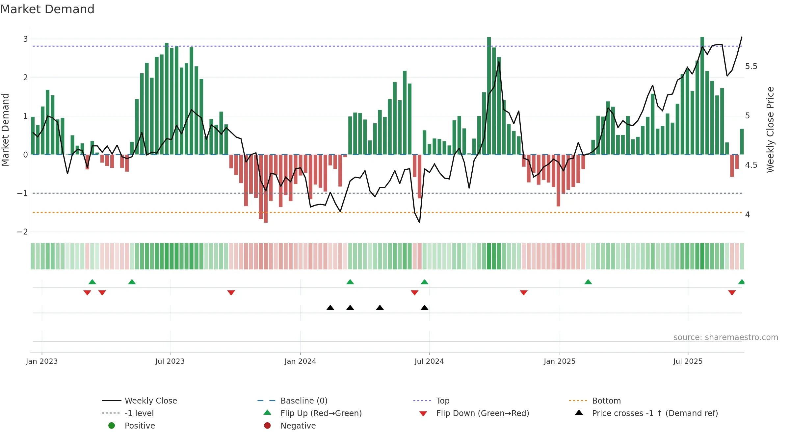Click the source: sharemaestro.com text
The width and height of the screenshot is (790, 444).
[x=725, y=337]
